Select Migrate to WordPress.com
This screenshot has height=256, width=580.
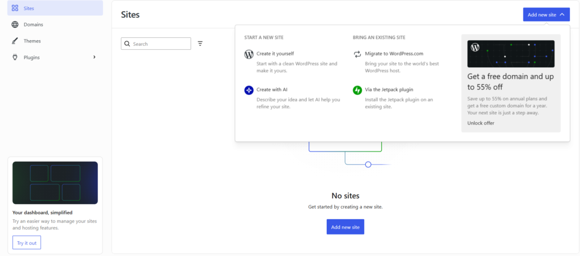tap(394, 54)
